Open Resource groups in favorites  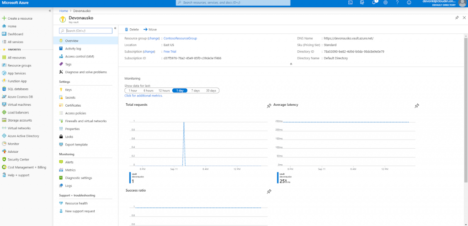(x=17, y=65)
